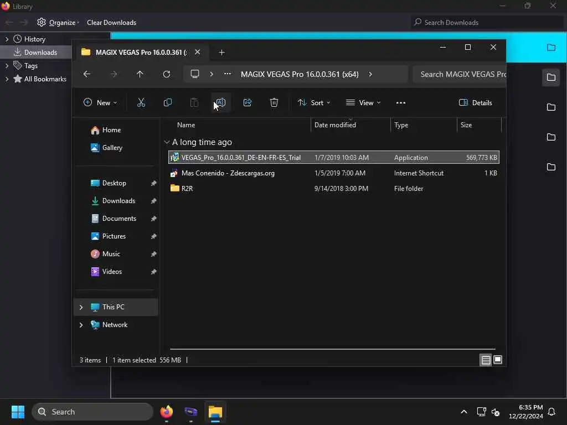The height and width of the screenshot is (425, 567).
Task: Click the Rename icon in toolbar
Action: 220,102
